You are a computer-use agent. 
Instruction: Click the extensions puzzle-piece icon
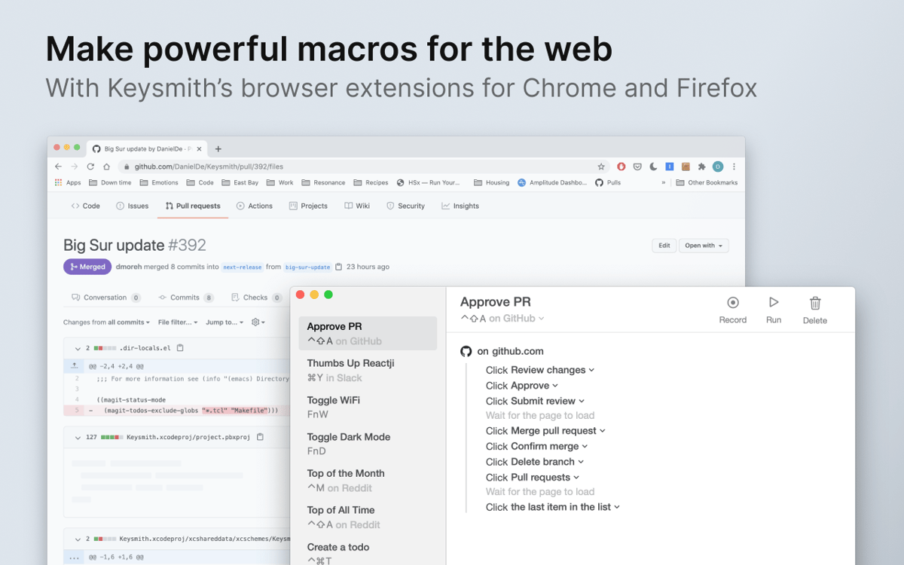[x=701, y=166]
